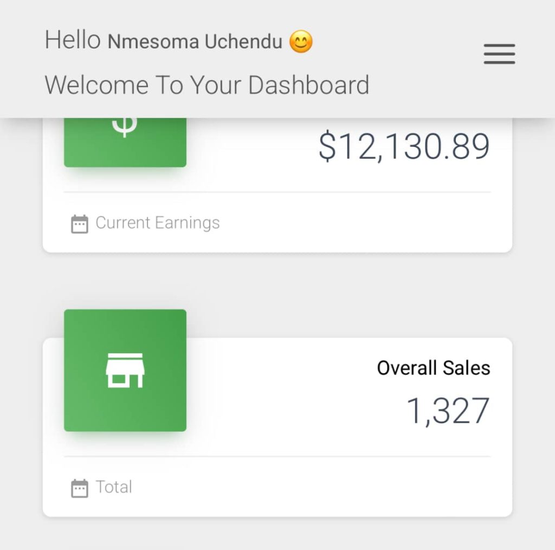
Task: Click the 1,327 sales count
Action: (x=448, y=411)
